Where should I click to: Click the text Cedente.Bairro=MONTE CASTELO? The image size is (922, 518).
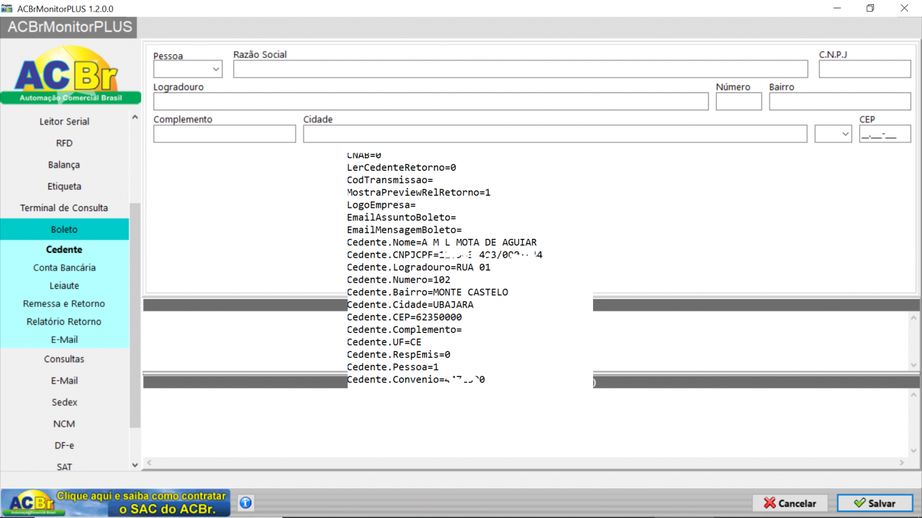(428, 292)
